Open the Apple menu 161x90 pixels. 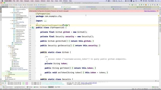[x=2, y=1]
